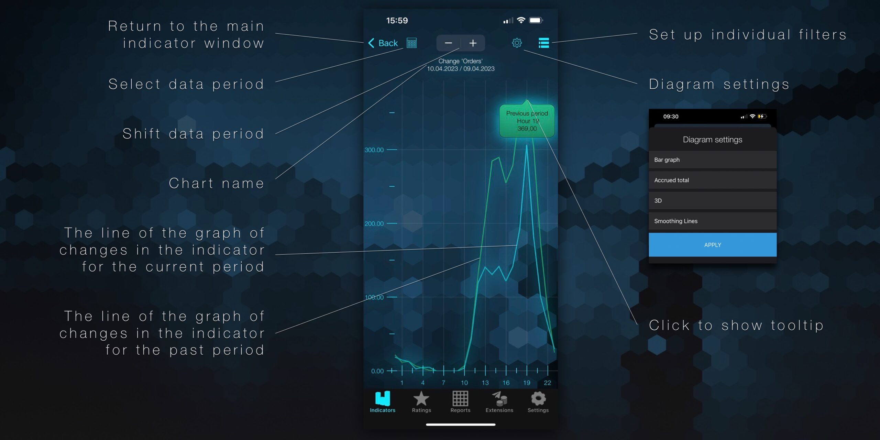Click the grid/table view icon
Image resolution: width=880 pixels, height=440 pixels.
(411, 43)
